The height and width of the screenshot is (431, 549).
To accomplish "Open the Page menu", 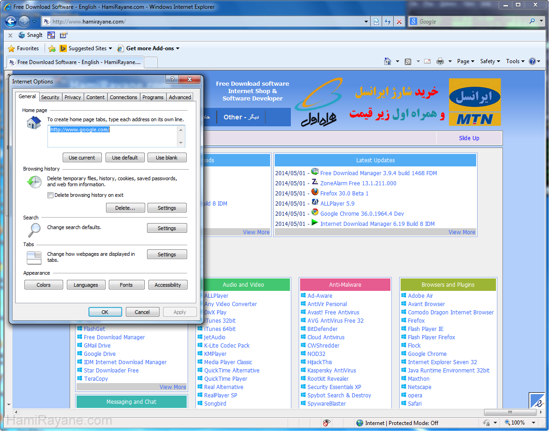I will 466,61.
